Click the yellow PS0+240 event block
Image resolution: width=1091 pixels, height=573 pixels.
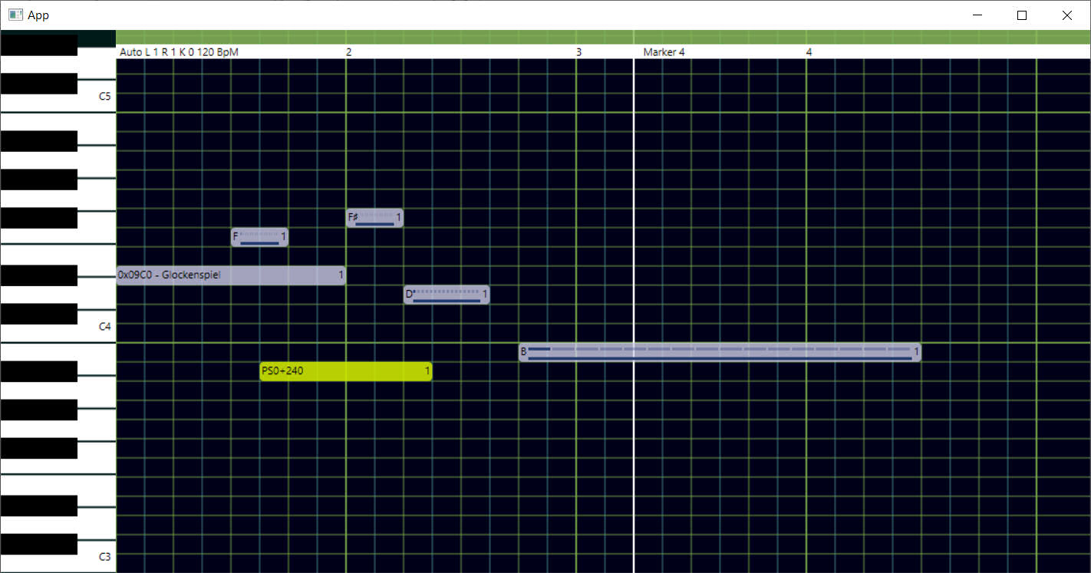345,371
